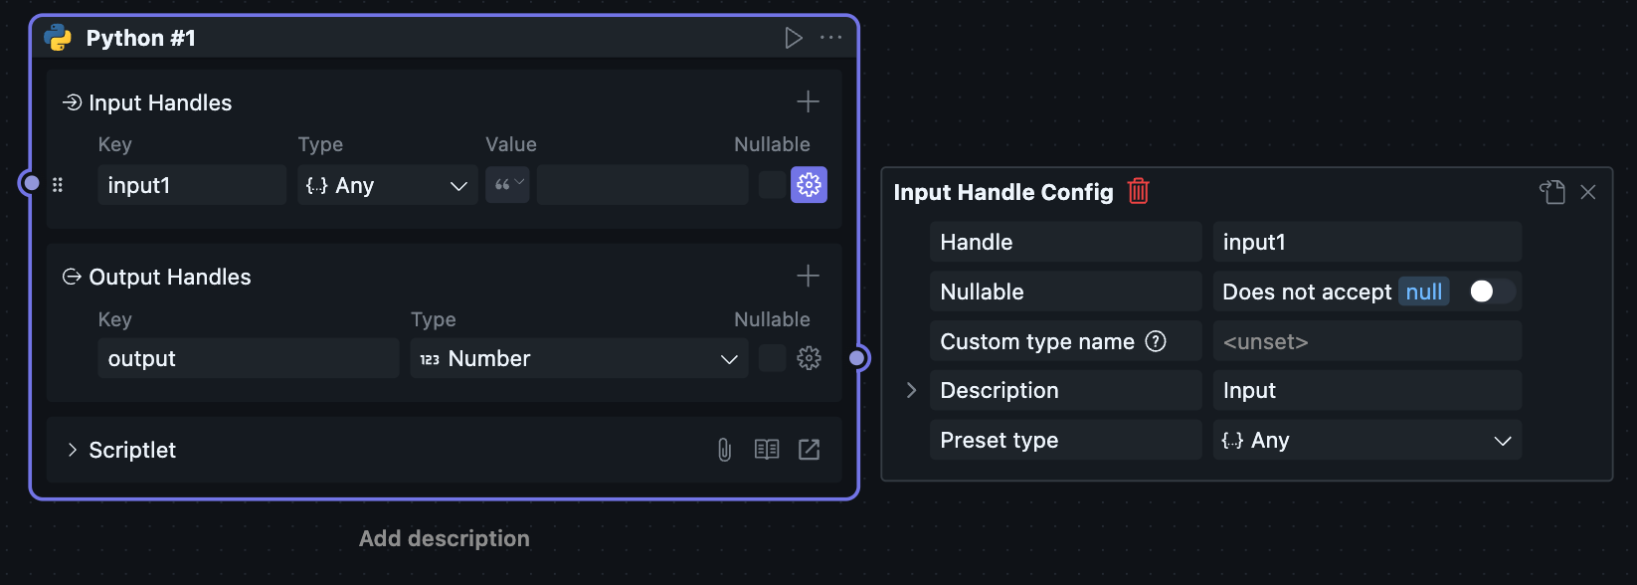
Task: Expand the Description row
Action: click(x=911, y=390)
